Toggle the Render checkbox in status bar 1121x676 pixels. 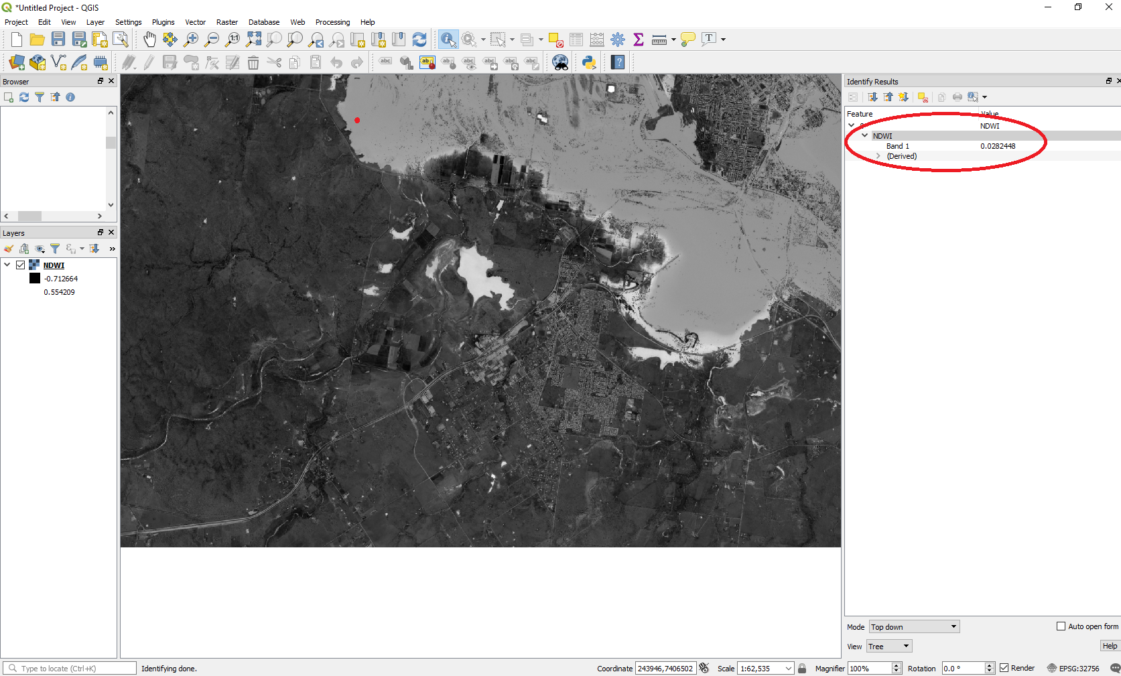1004,668
